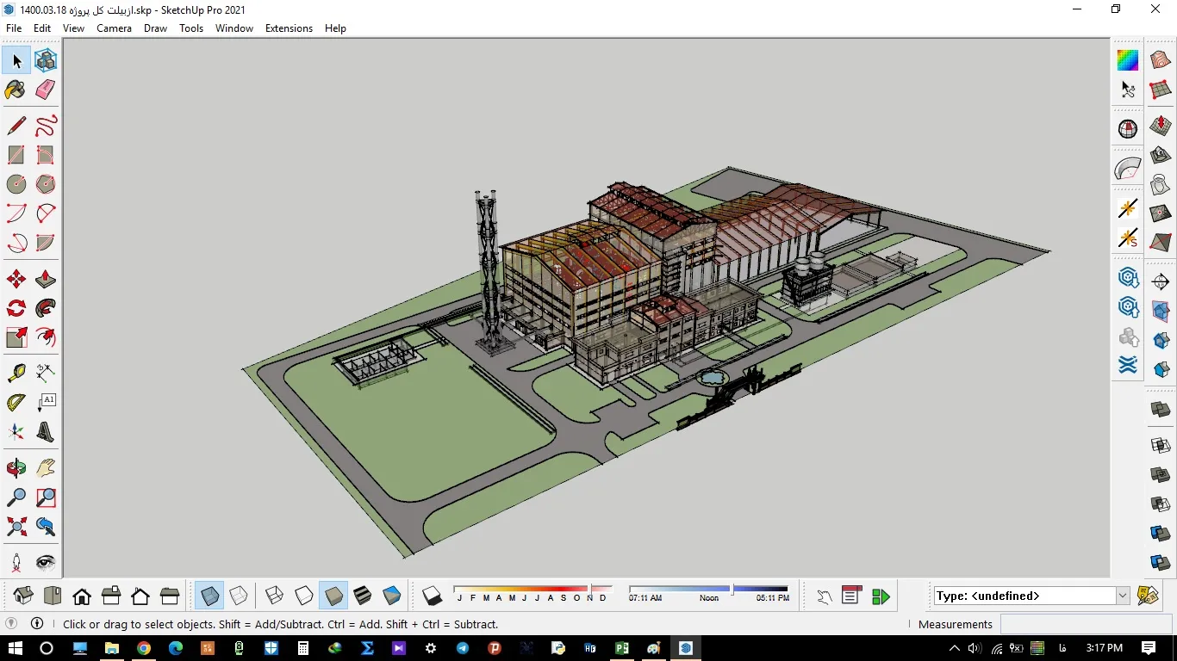Open the Camera menu

point(114,28)
